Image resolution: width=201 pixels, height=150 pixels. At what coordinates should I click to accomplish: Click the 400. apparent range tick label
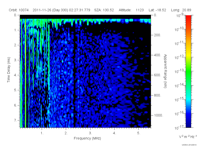coord(158,55)
